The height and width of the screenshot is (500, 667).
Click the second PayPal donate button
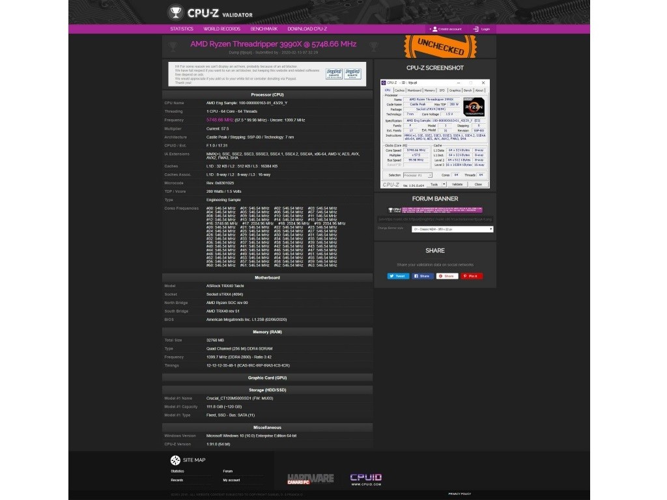point(352,74)
